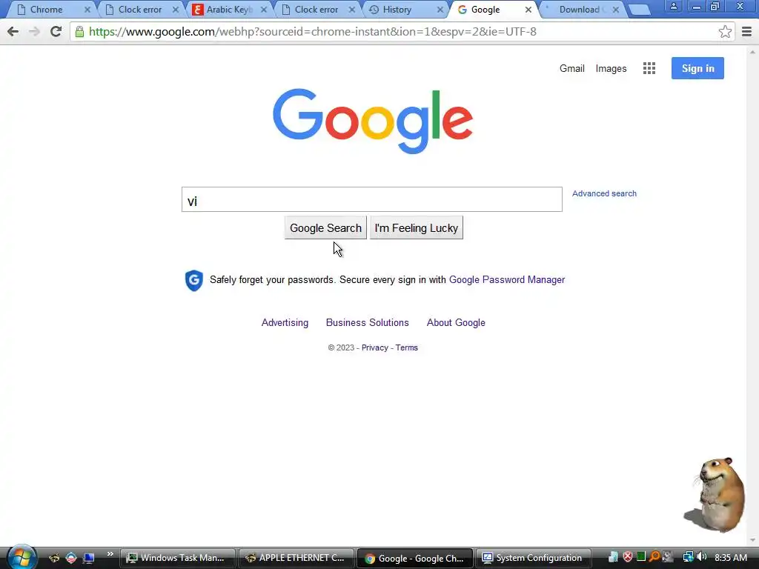Image resolution: width=759 pixels, height=569 pixels.
Task: Close the History tab
Action: click(440, 10)
